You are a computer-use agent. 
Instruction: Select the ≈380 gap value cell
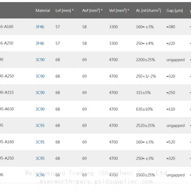171,27
